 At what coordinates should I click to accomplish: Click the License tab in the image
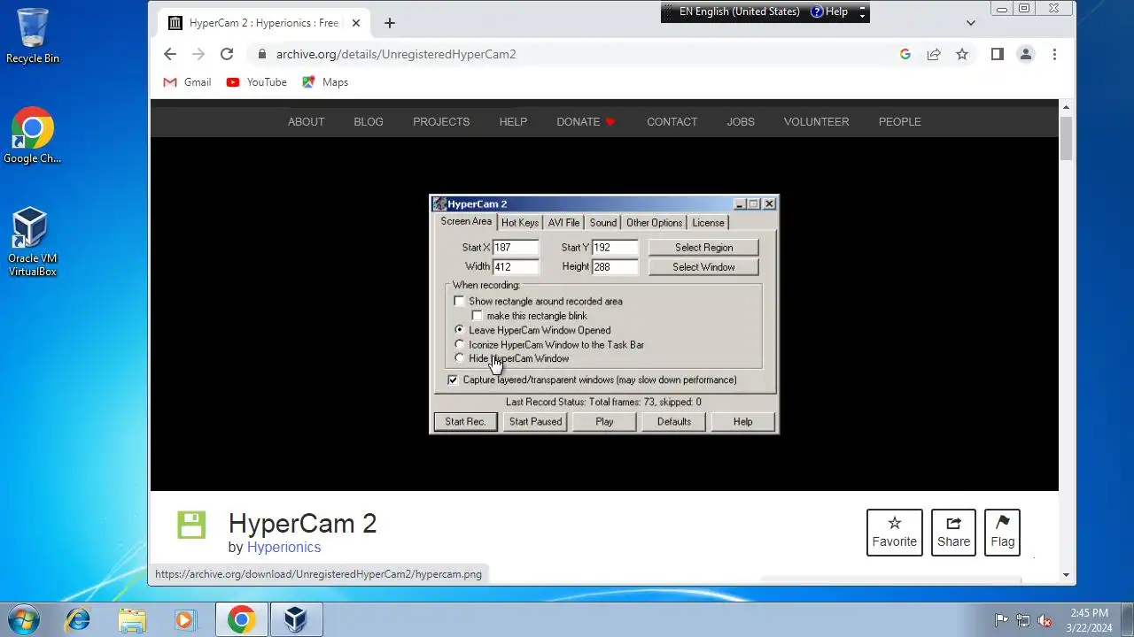[708, 223]
